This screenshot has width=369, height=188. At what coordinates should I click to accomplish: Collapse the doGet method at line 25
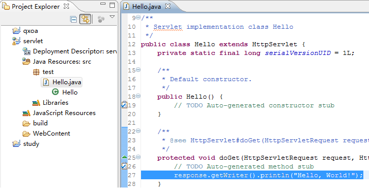pos(138,157)
